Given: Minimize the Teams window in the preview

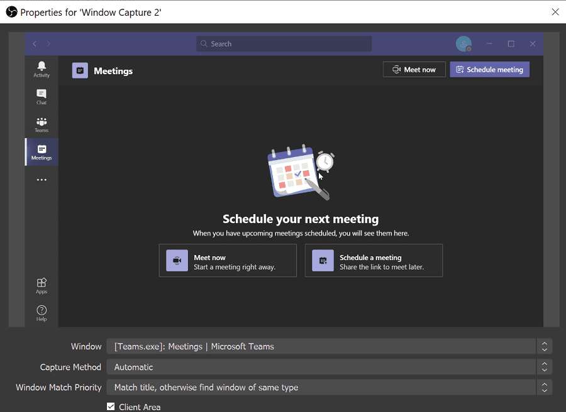Looking at the screenshot, I should click(x=489, y=43).
